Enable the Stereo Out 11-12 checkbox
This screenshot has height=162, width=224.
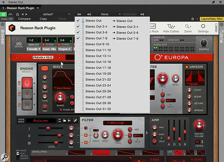pos(78,50)
